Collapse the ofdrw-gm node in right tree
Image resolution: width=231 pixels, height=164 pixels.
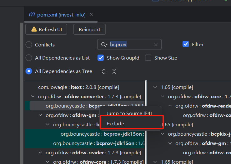[170, 143]
